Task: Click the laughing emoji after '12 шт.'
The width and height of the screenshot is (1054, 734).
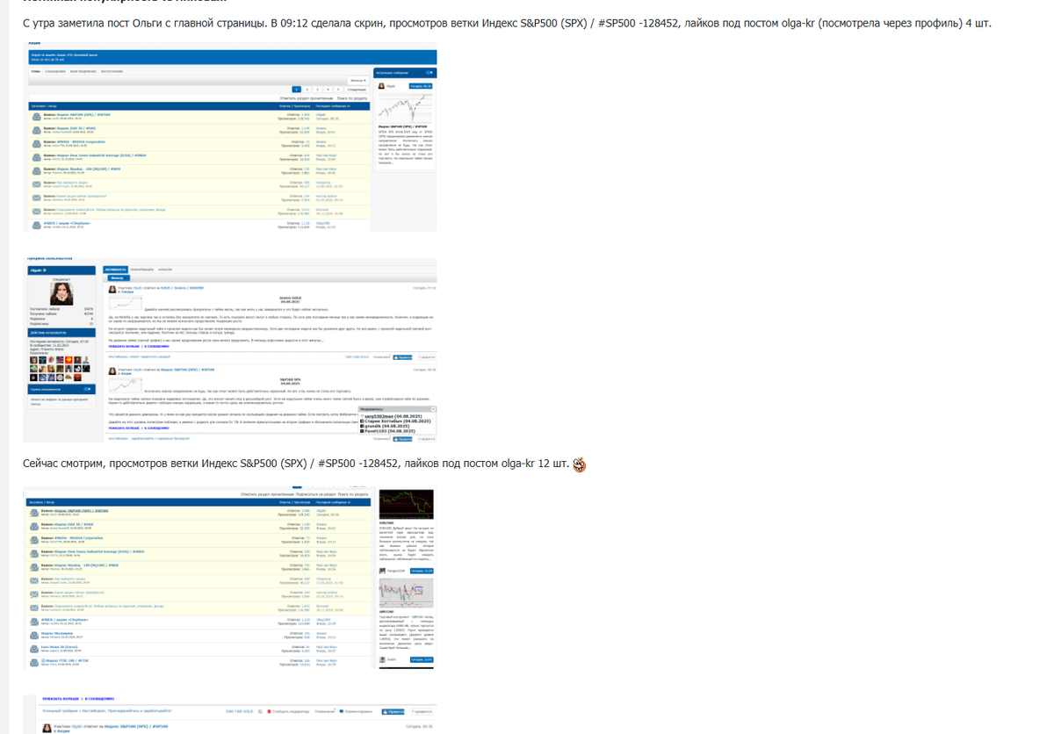Action: [x=580, y=464]
